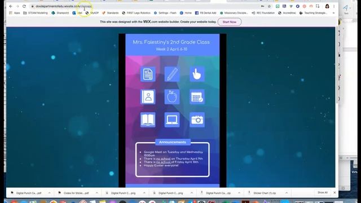Screen dimensions: 361x203
Task: Open the Sticker Chart (1).zip downloaded file
Action: pos(265,193)
